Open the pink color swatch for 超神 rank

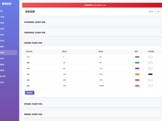tap(137, 86)
